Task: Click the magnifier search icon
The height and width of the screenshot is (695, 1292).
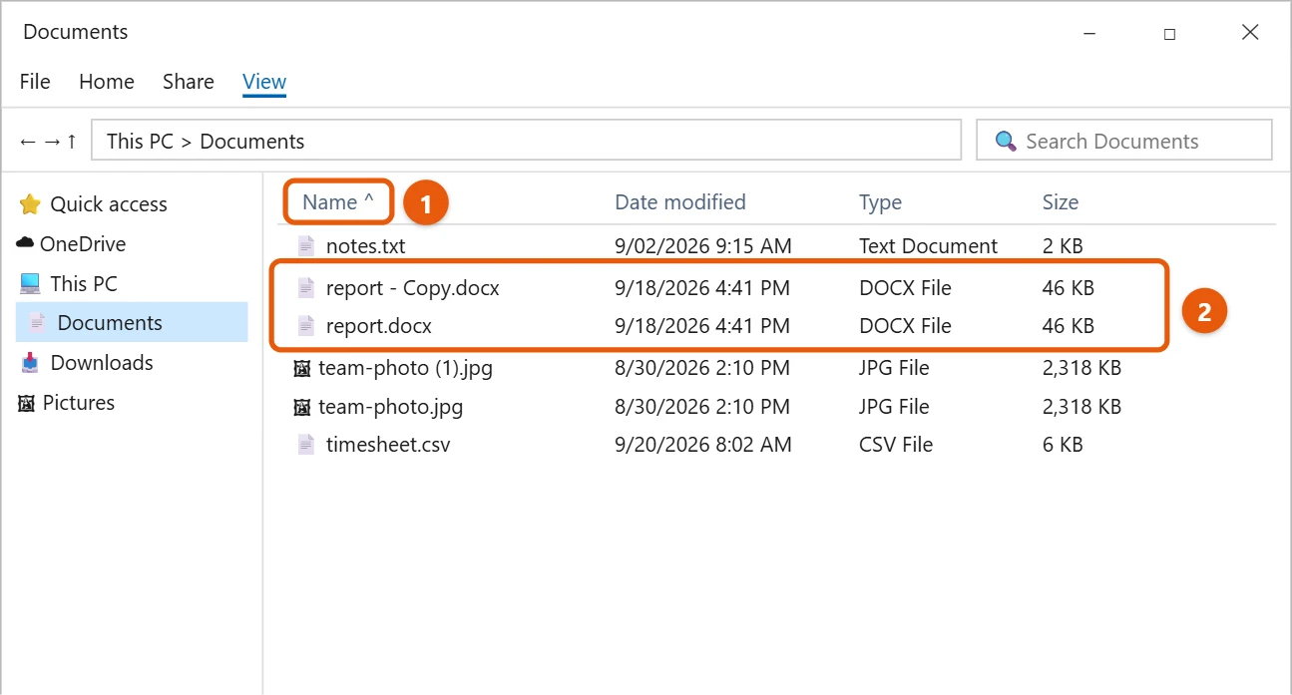Action: coord(1006,142)
